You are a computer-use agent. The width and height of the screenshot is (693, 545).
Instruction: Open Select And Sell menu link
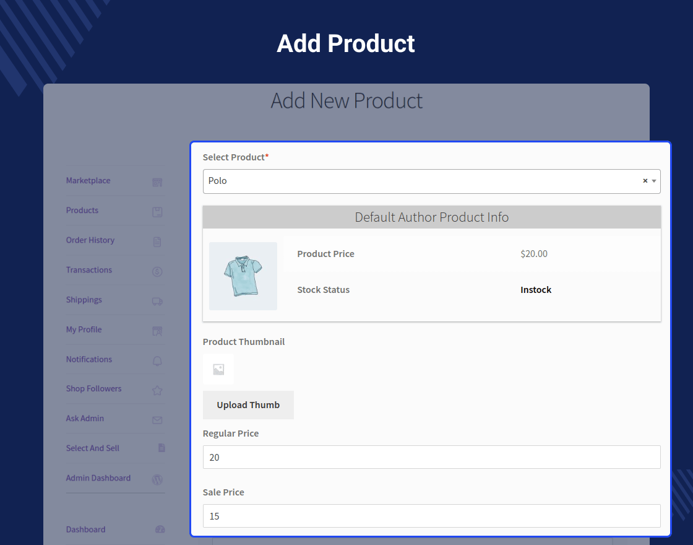(93, 448)
